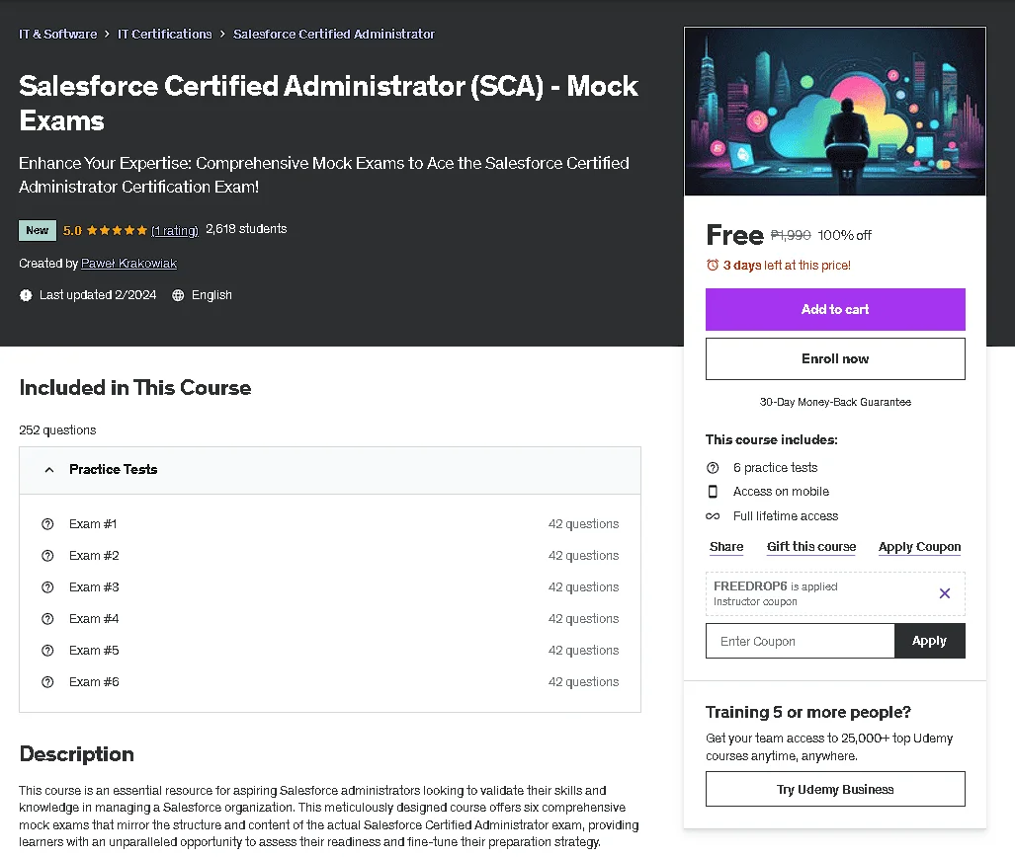
Task: Click the Exam #6 question-mark icon
Action: (x=47, y=682)
